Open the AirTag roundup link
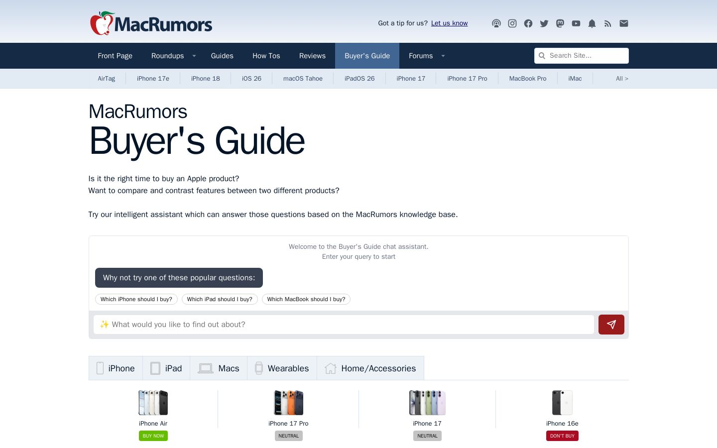 pyautogui.click(x=107, y=79)
